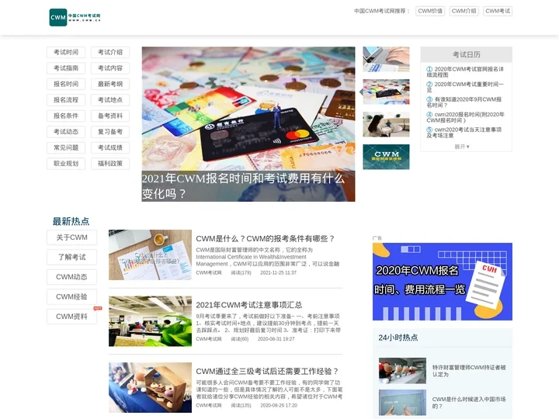Open the CWM价值 recommended link
Viewport: 559px width, 419px height.
[x=430, y=11]
